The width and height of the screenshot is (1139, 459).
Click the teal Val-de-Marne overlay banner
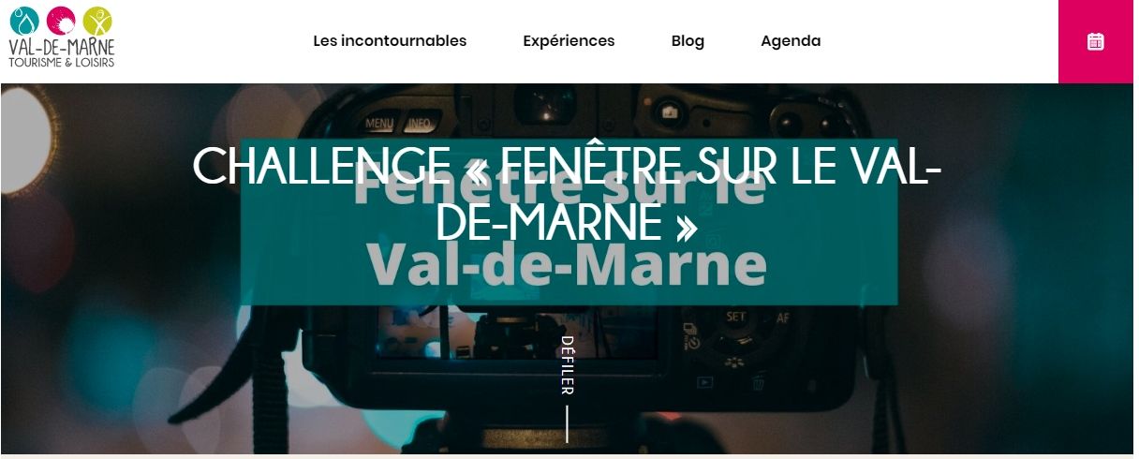pyautogui.click(x=569, y=221)
